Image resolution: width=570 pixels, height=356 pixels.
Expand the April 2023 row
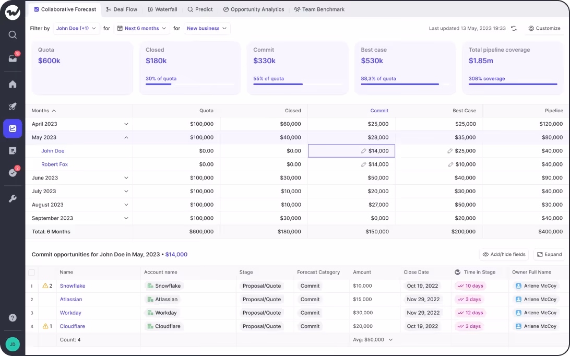(126, 124)
